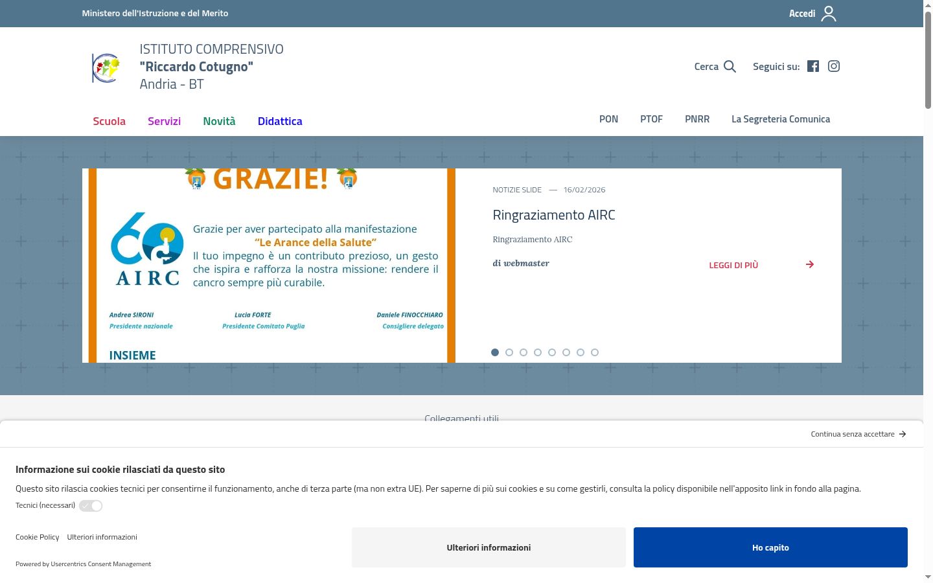Click the Ministero dell'Istruzione e del Merito link
This screenshot has height=583, width=933.
point(155,13)
